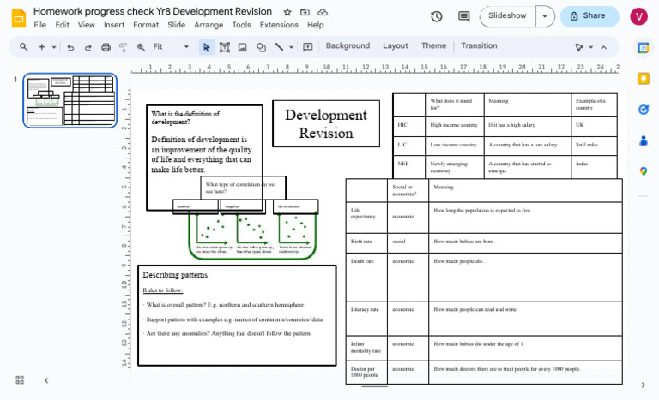The height and width of the screenshot is (400, 659).
Task: Insert a shape
Action: point(261,47)
